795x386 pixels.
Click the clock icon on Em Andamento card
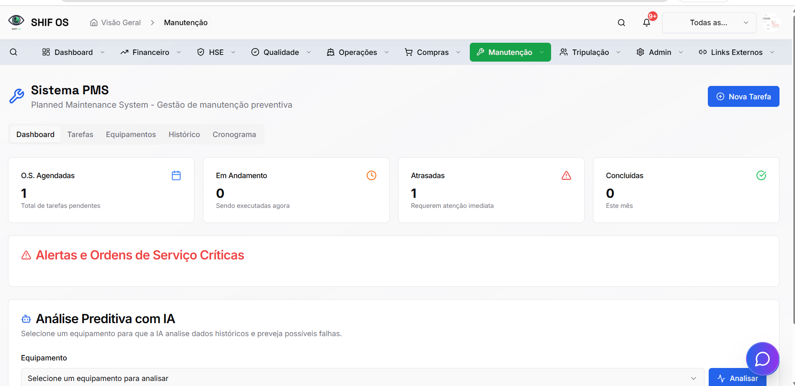tap(371, 175)
